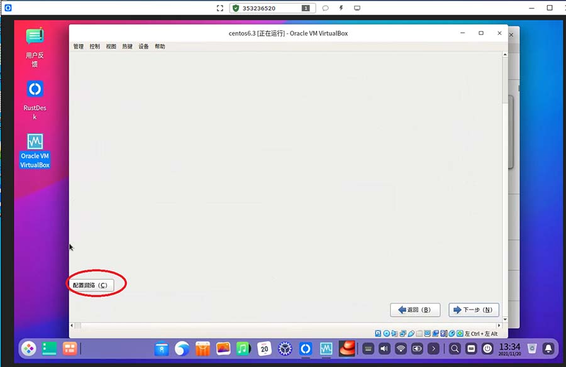Open the control center gear dock icon
The image size is (566, 367).
click(x=285, y=349)
